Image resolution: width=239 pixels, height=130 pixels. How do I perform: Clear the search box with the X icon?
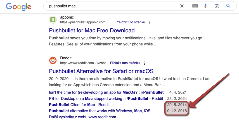(182, 6)
